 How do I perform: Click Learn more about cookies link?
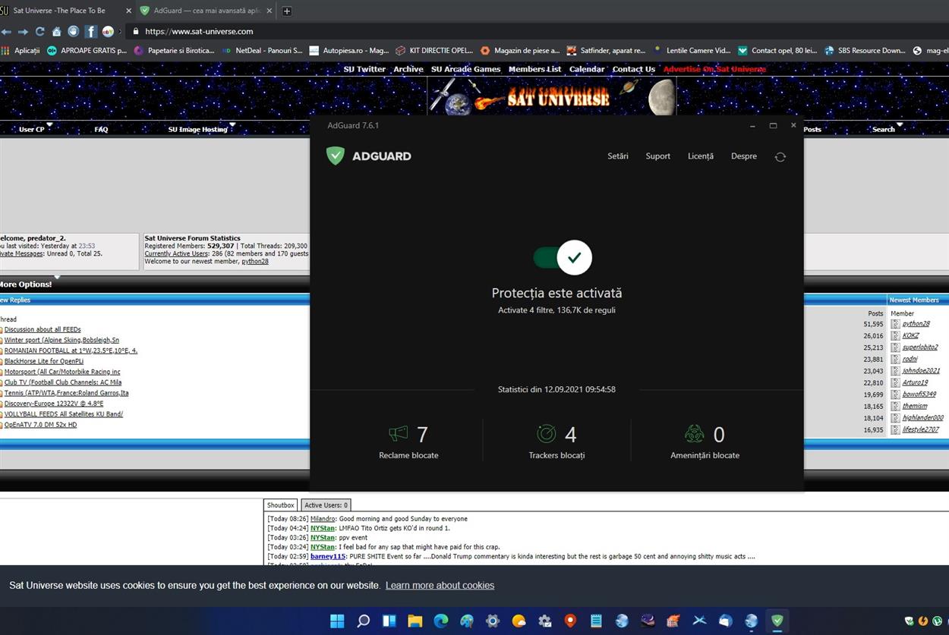pyautogui.click(x=440, y=585)
